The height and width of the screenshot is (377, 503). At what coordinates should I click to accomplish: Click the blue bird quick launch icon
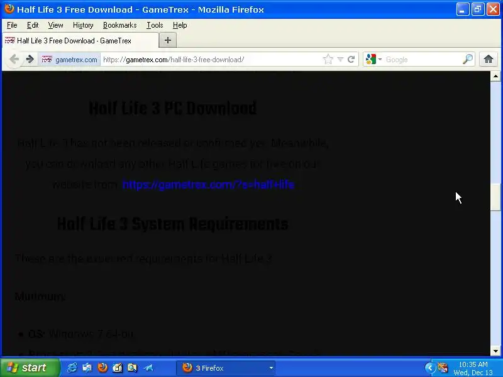point(148,368)
